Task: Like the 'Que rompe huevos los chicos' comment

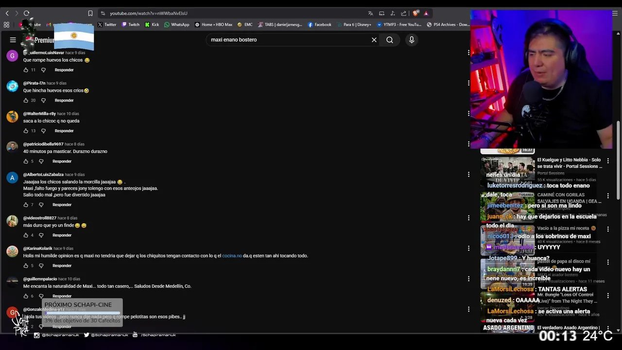Action: (x=26, y=70)
